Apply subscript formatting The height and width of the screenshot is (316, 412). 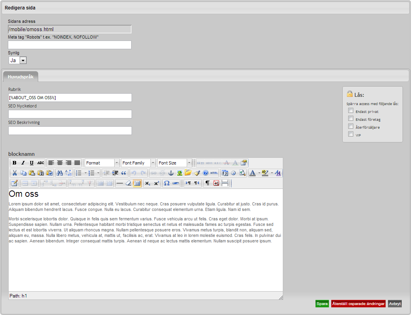[x=148, y=183]
